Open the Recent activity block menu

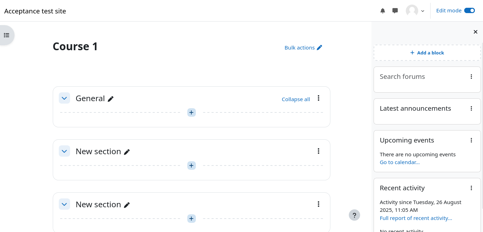pos(471,188)
